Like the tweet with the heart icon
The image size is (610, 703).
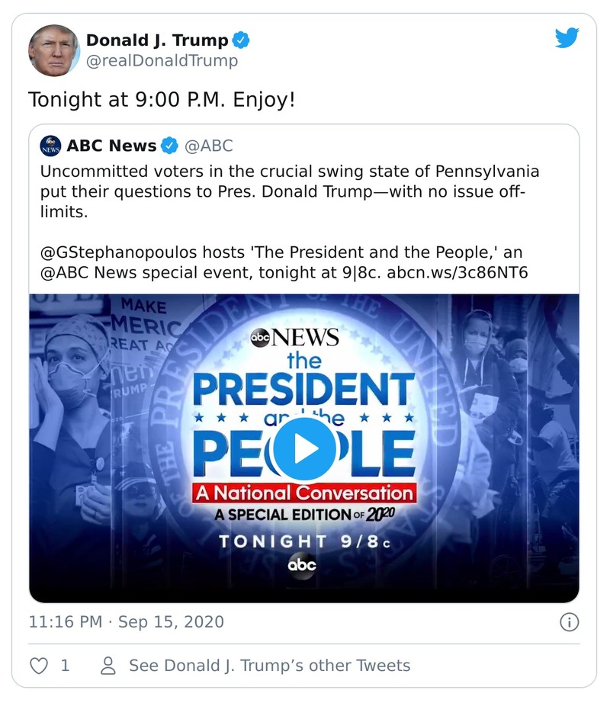39,666
